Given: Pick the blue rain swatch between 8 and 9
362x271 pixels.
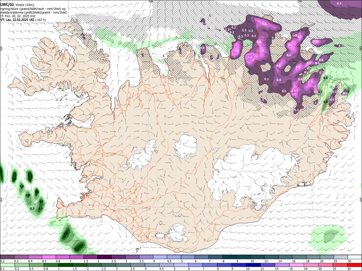Looking at the screenshot, I should 224,265.
